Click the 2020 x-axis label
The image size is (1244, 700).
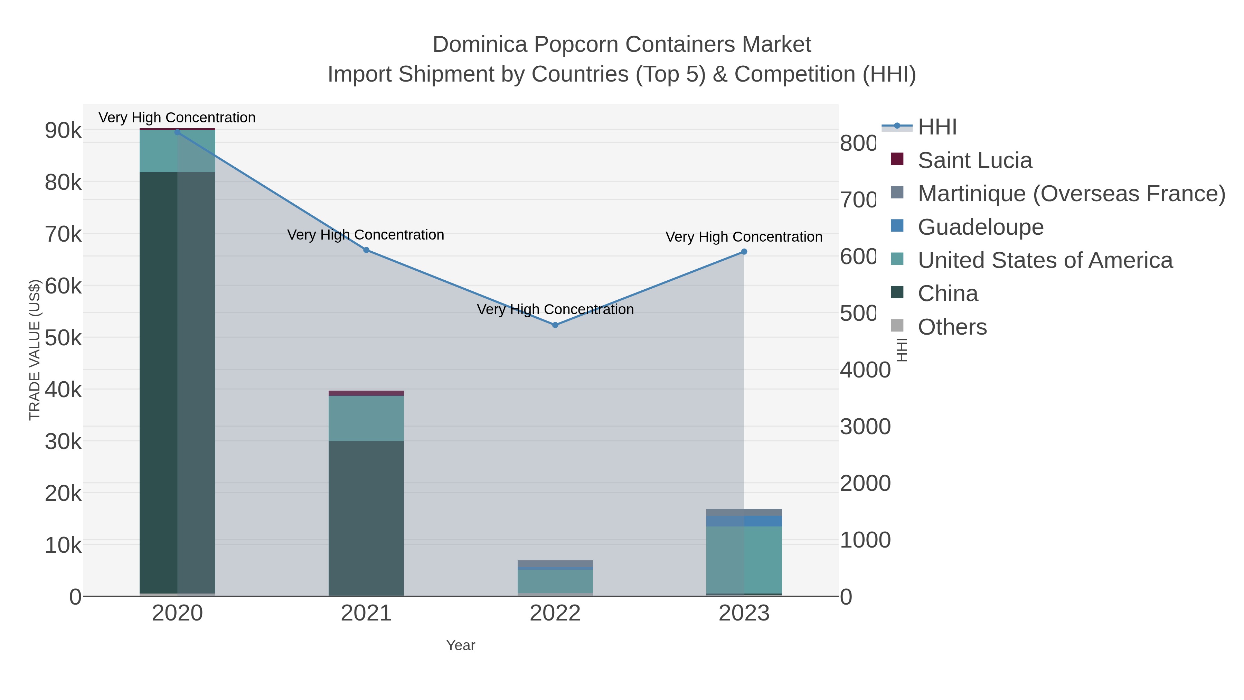[177, 614]
